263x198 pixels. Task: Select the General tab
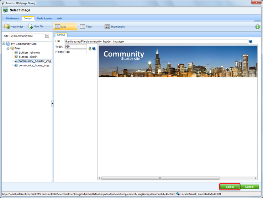[x=61, y=35]
